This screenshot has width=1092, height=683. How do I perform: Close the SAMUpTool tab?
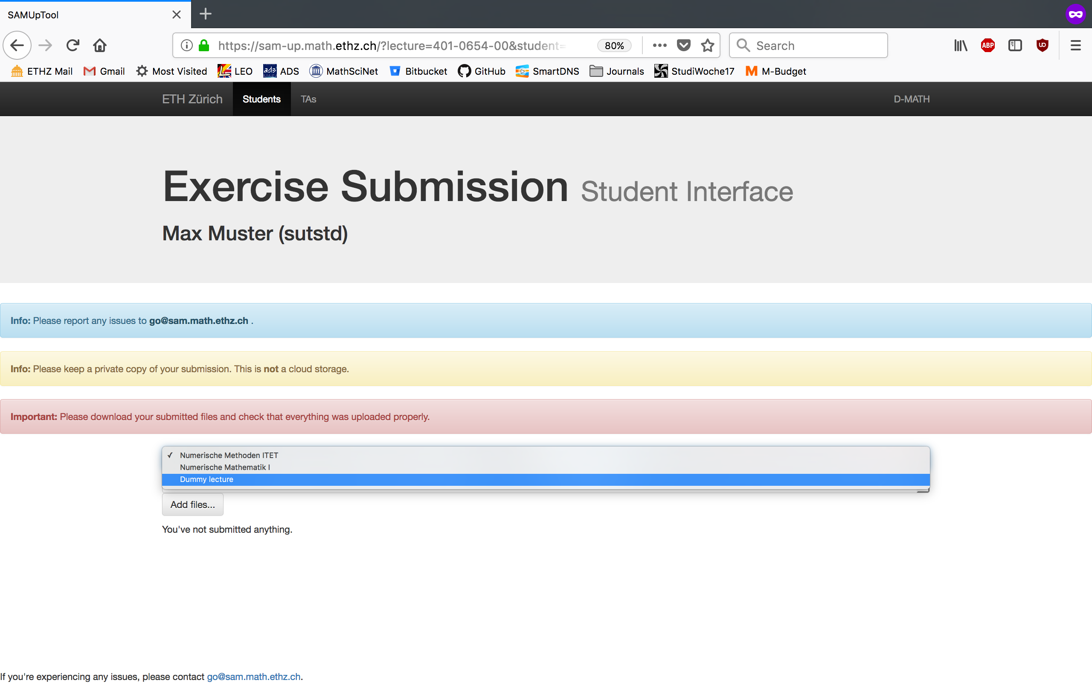tap(177, 15)
